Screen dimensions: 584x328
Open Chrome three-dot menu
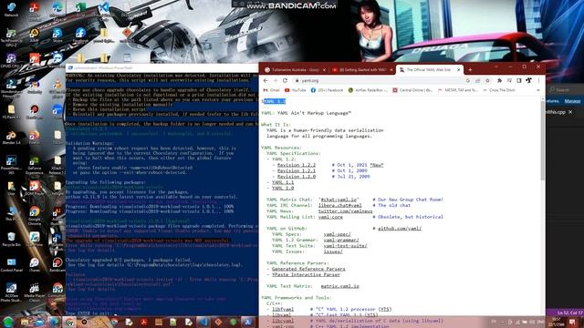pos(538,80)
